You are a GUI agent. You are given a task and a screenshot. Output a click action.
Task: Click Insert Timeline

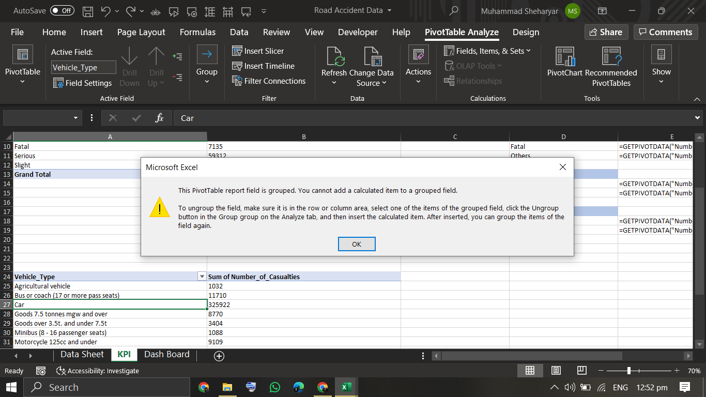click(x=263, y=66)
